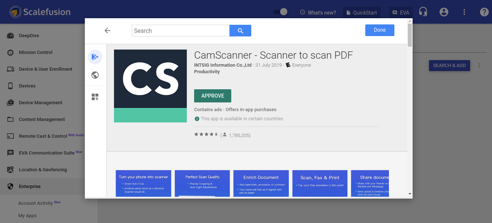Select the organize apps grid icon
The height and width of the screenshot is (223, 492).
pos(95,97)
